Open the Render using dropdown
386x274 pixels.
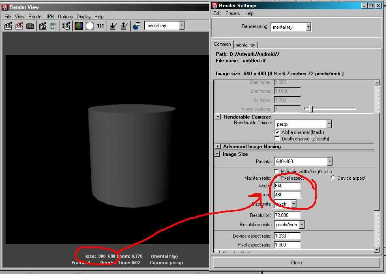pos(291,27)
